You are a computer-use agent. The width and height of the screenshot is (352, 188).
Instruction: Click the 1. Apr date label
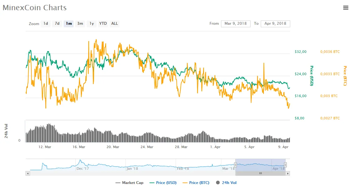click(x=215, y=147)
